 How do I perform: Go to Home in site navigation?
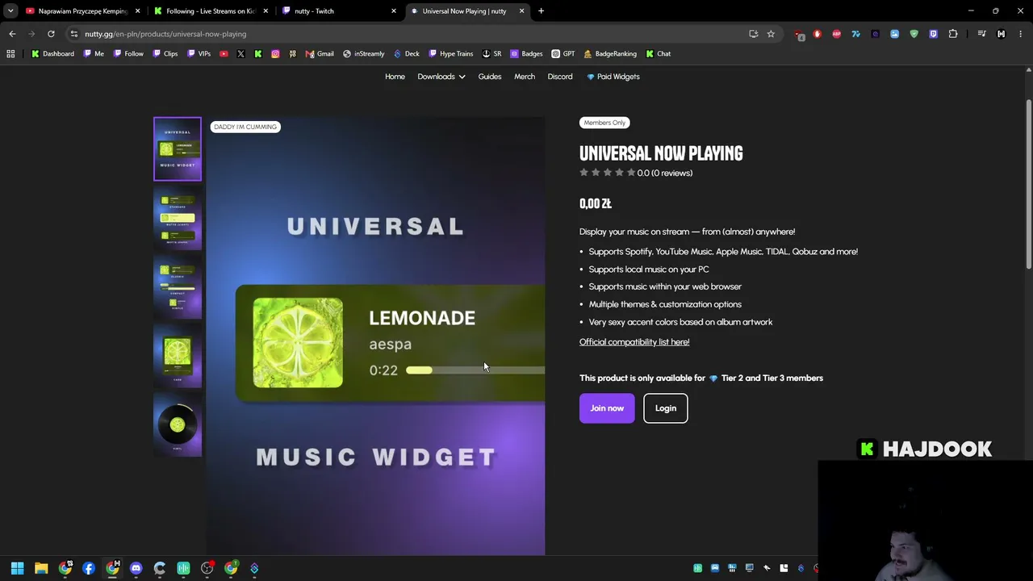395,77
